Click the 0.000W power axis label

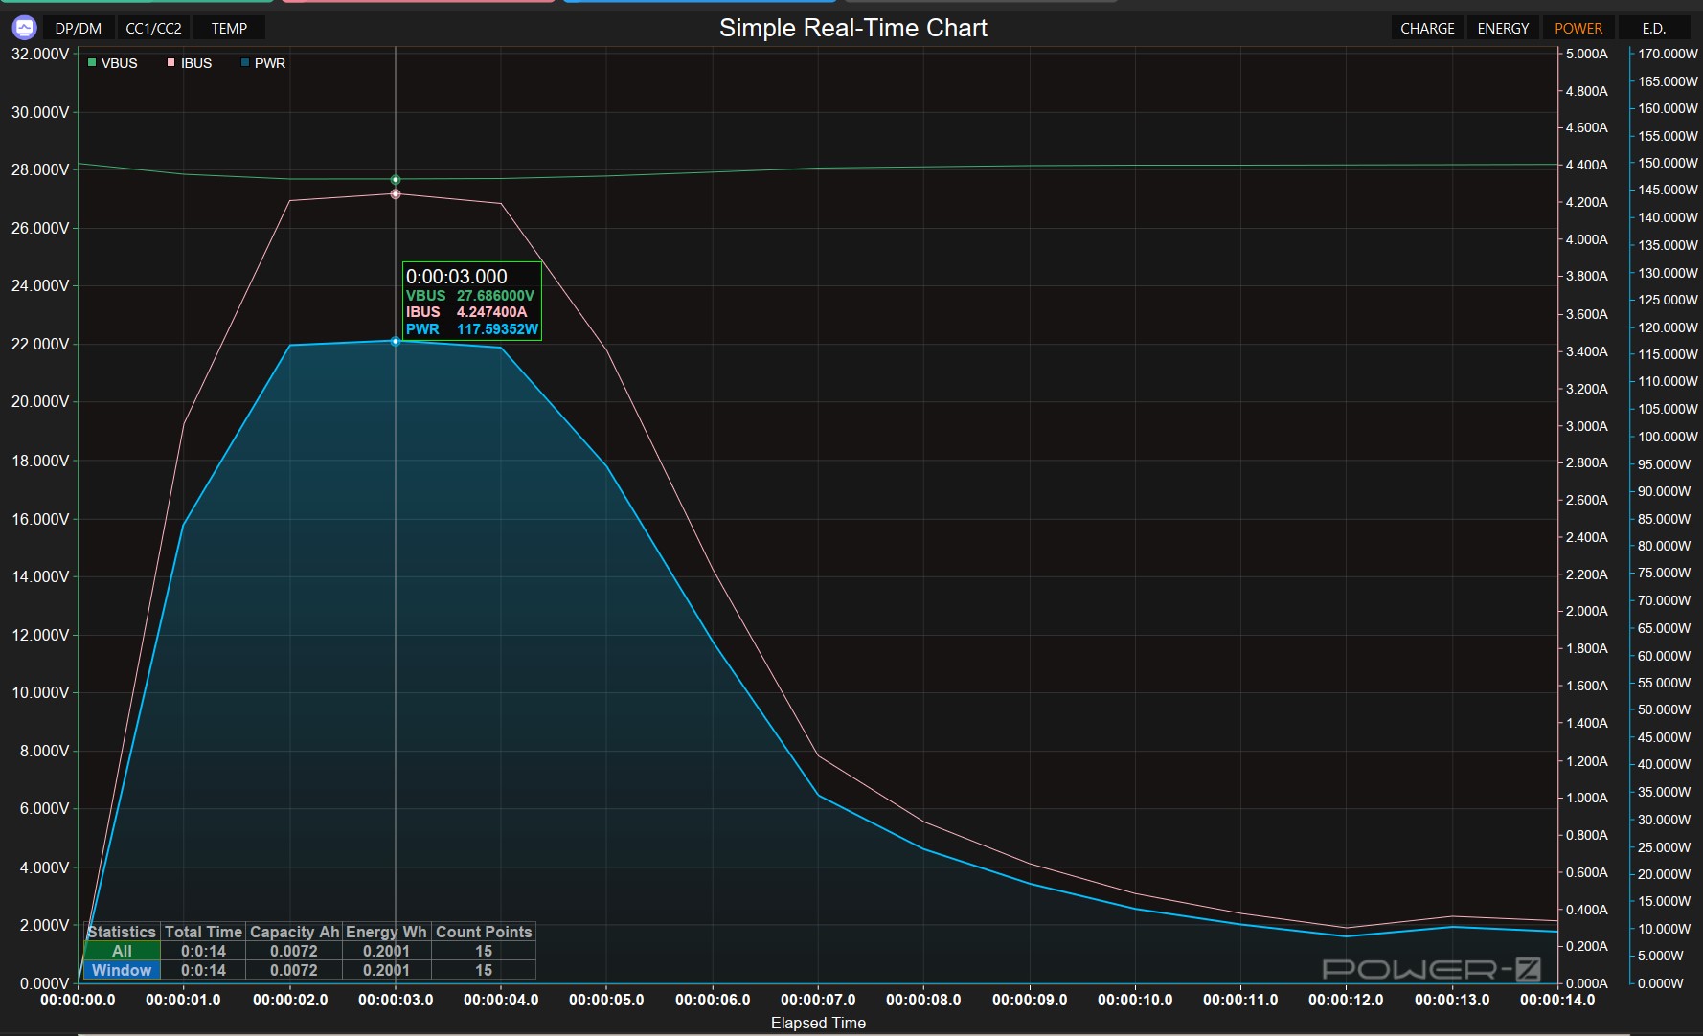[x=1661, y=983]
